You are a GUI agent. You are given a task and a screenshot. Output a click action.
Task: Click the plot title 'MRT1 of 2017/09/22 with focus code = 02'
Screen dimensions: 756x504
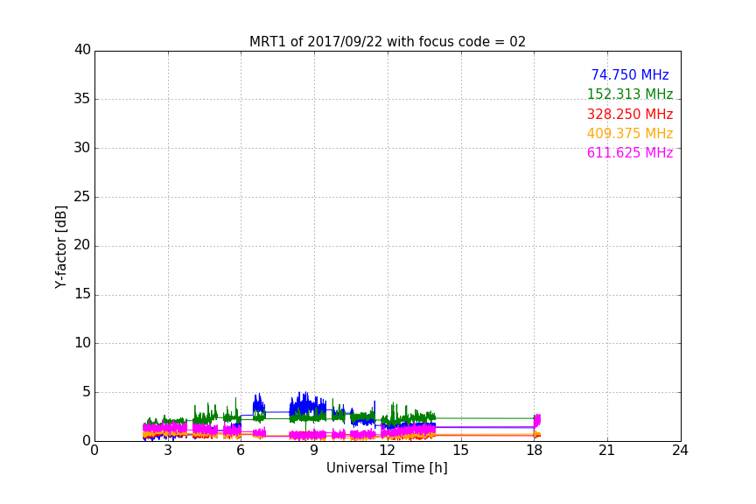tap(387, 42)
